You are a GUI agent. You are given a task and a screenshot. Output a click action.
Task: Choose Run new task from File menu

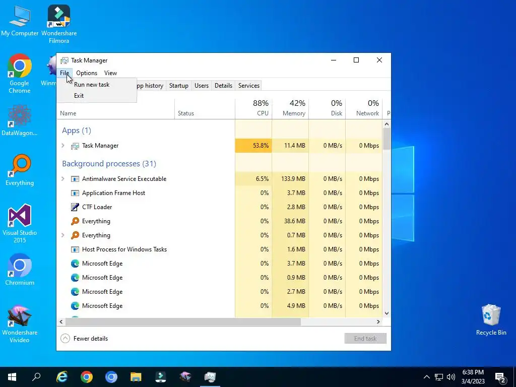click(96, 85)
